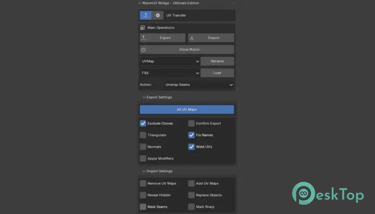
Task: Enable the Reveal Hidden checkbox
Action: (143, 195)
